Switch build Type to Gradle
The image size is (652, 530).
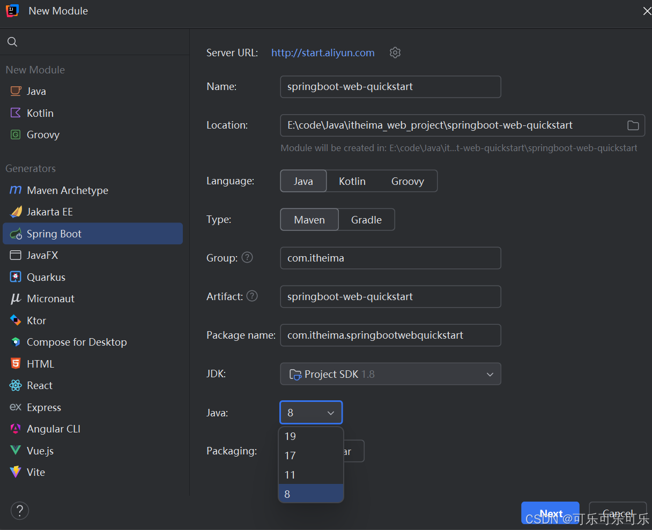tap(366, 219)
